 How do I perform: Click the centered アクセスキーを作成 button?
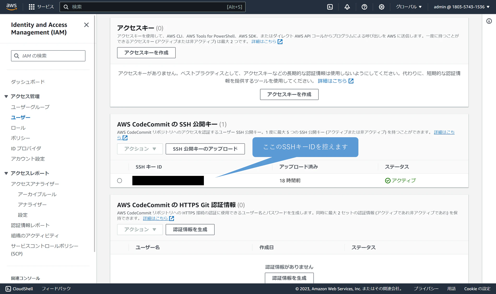[x=289, y=94]
